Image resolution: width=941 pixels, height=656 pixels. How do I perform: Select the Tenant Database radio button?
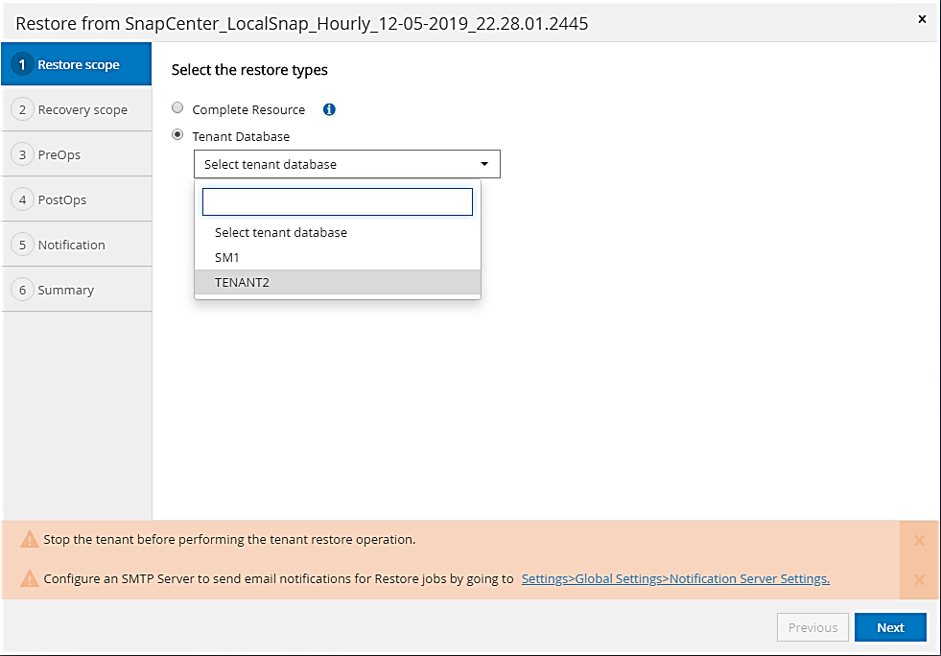(x=177, y=134)
